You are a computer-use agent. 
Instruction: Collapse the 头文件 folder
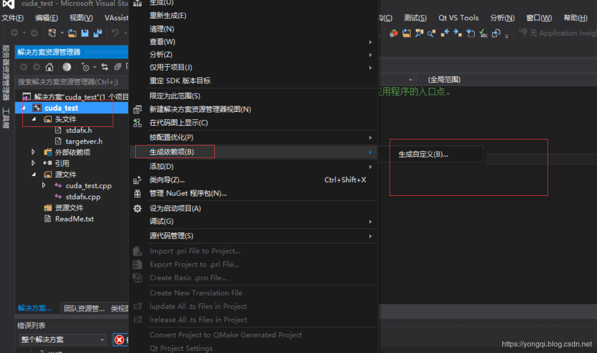click(x=34, y=119)
